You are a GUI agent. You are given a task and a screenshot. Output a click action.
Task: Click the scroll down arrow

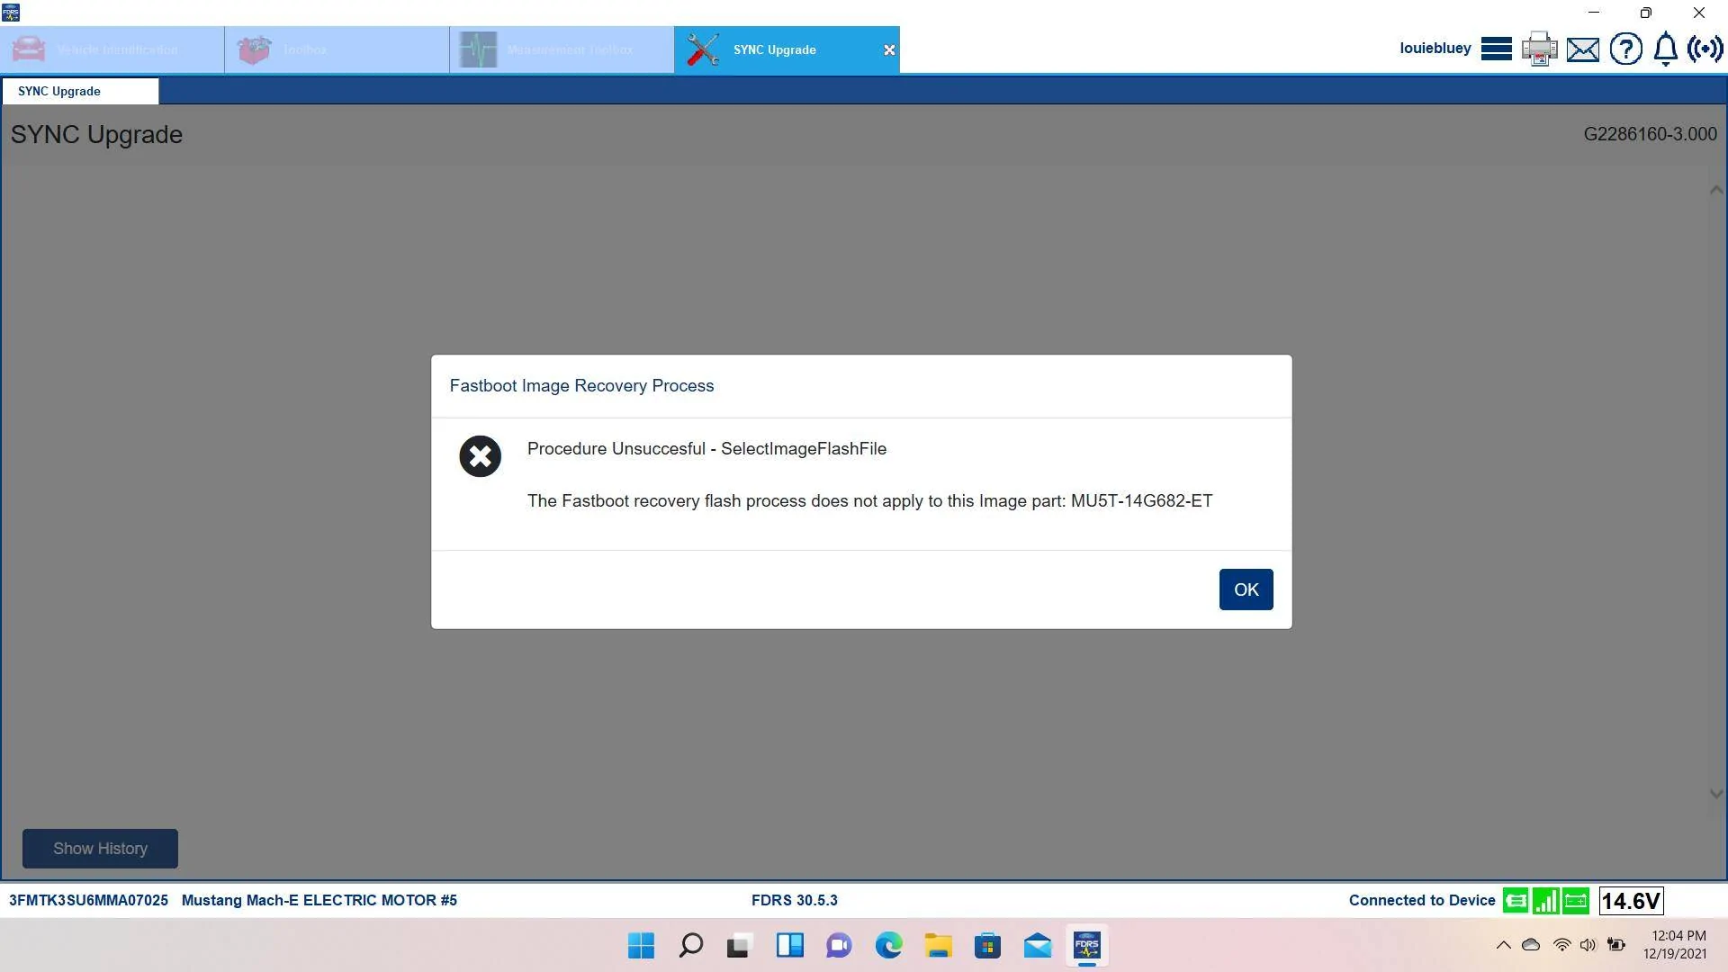[1716, 794]
